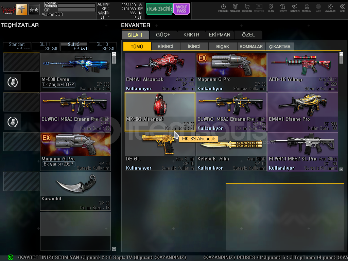
Task: Open the Etkinlik events icon
Action: pos(223,8)
